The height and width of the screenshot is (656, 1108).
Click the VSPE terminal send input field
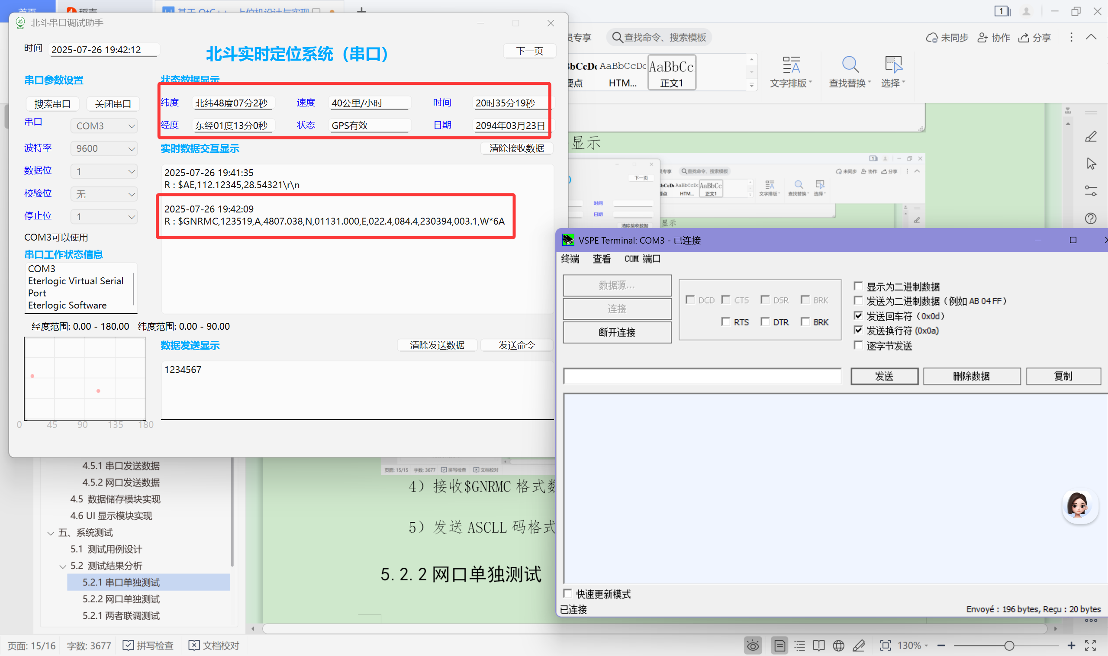[x=702, y=376]
